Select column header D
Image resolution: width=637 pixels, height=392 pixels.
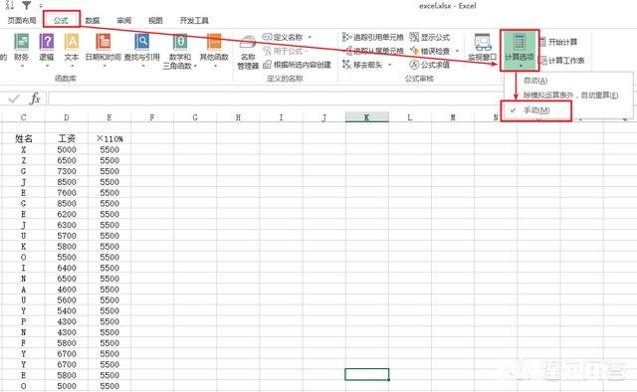pyautogui.click(x=67, y=117)
